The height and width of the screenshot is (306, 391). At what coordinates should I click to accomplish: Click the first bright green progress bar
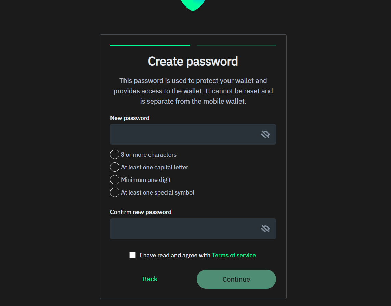150,45
